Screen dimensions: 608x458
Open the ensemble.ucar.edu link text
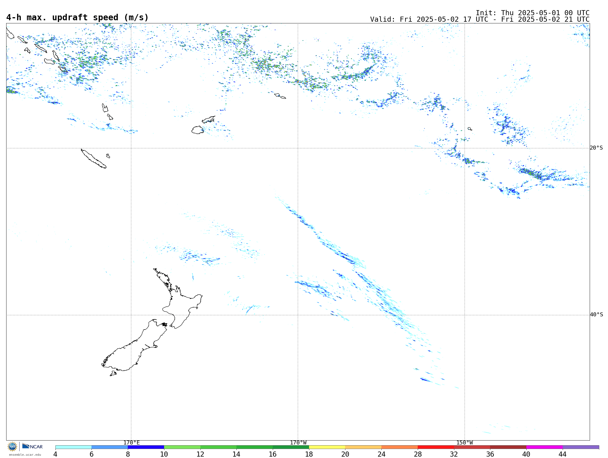click(25, 455)
